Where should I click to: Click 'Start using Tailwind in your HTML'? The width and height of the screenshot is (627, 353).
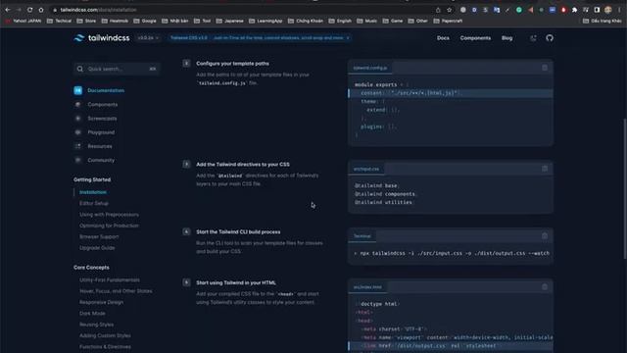(x=236, y=283)
